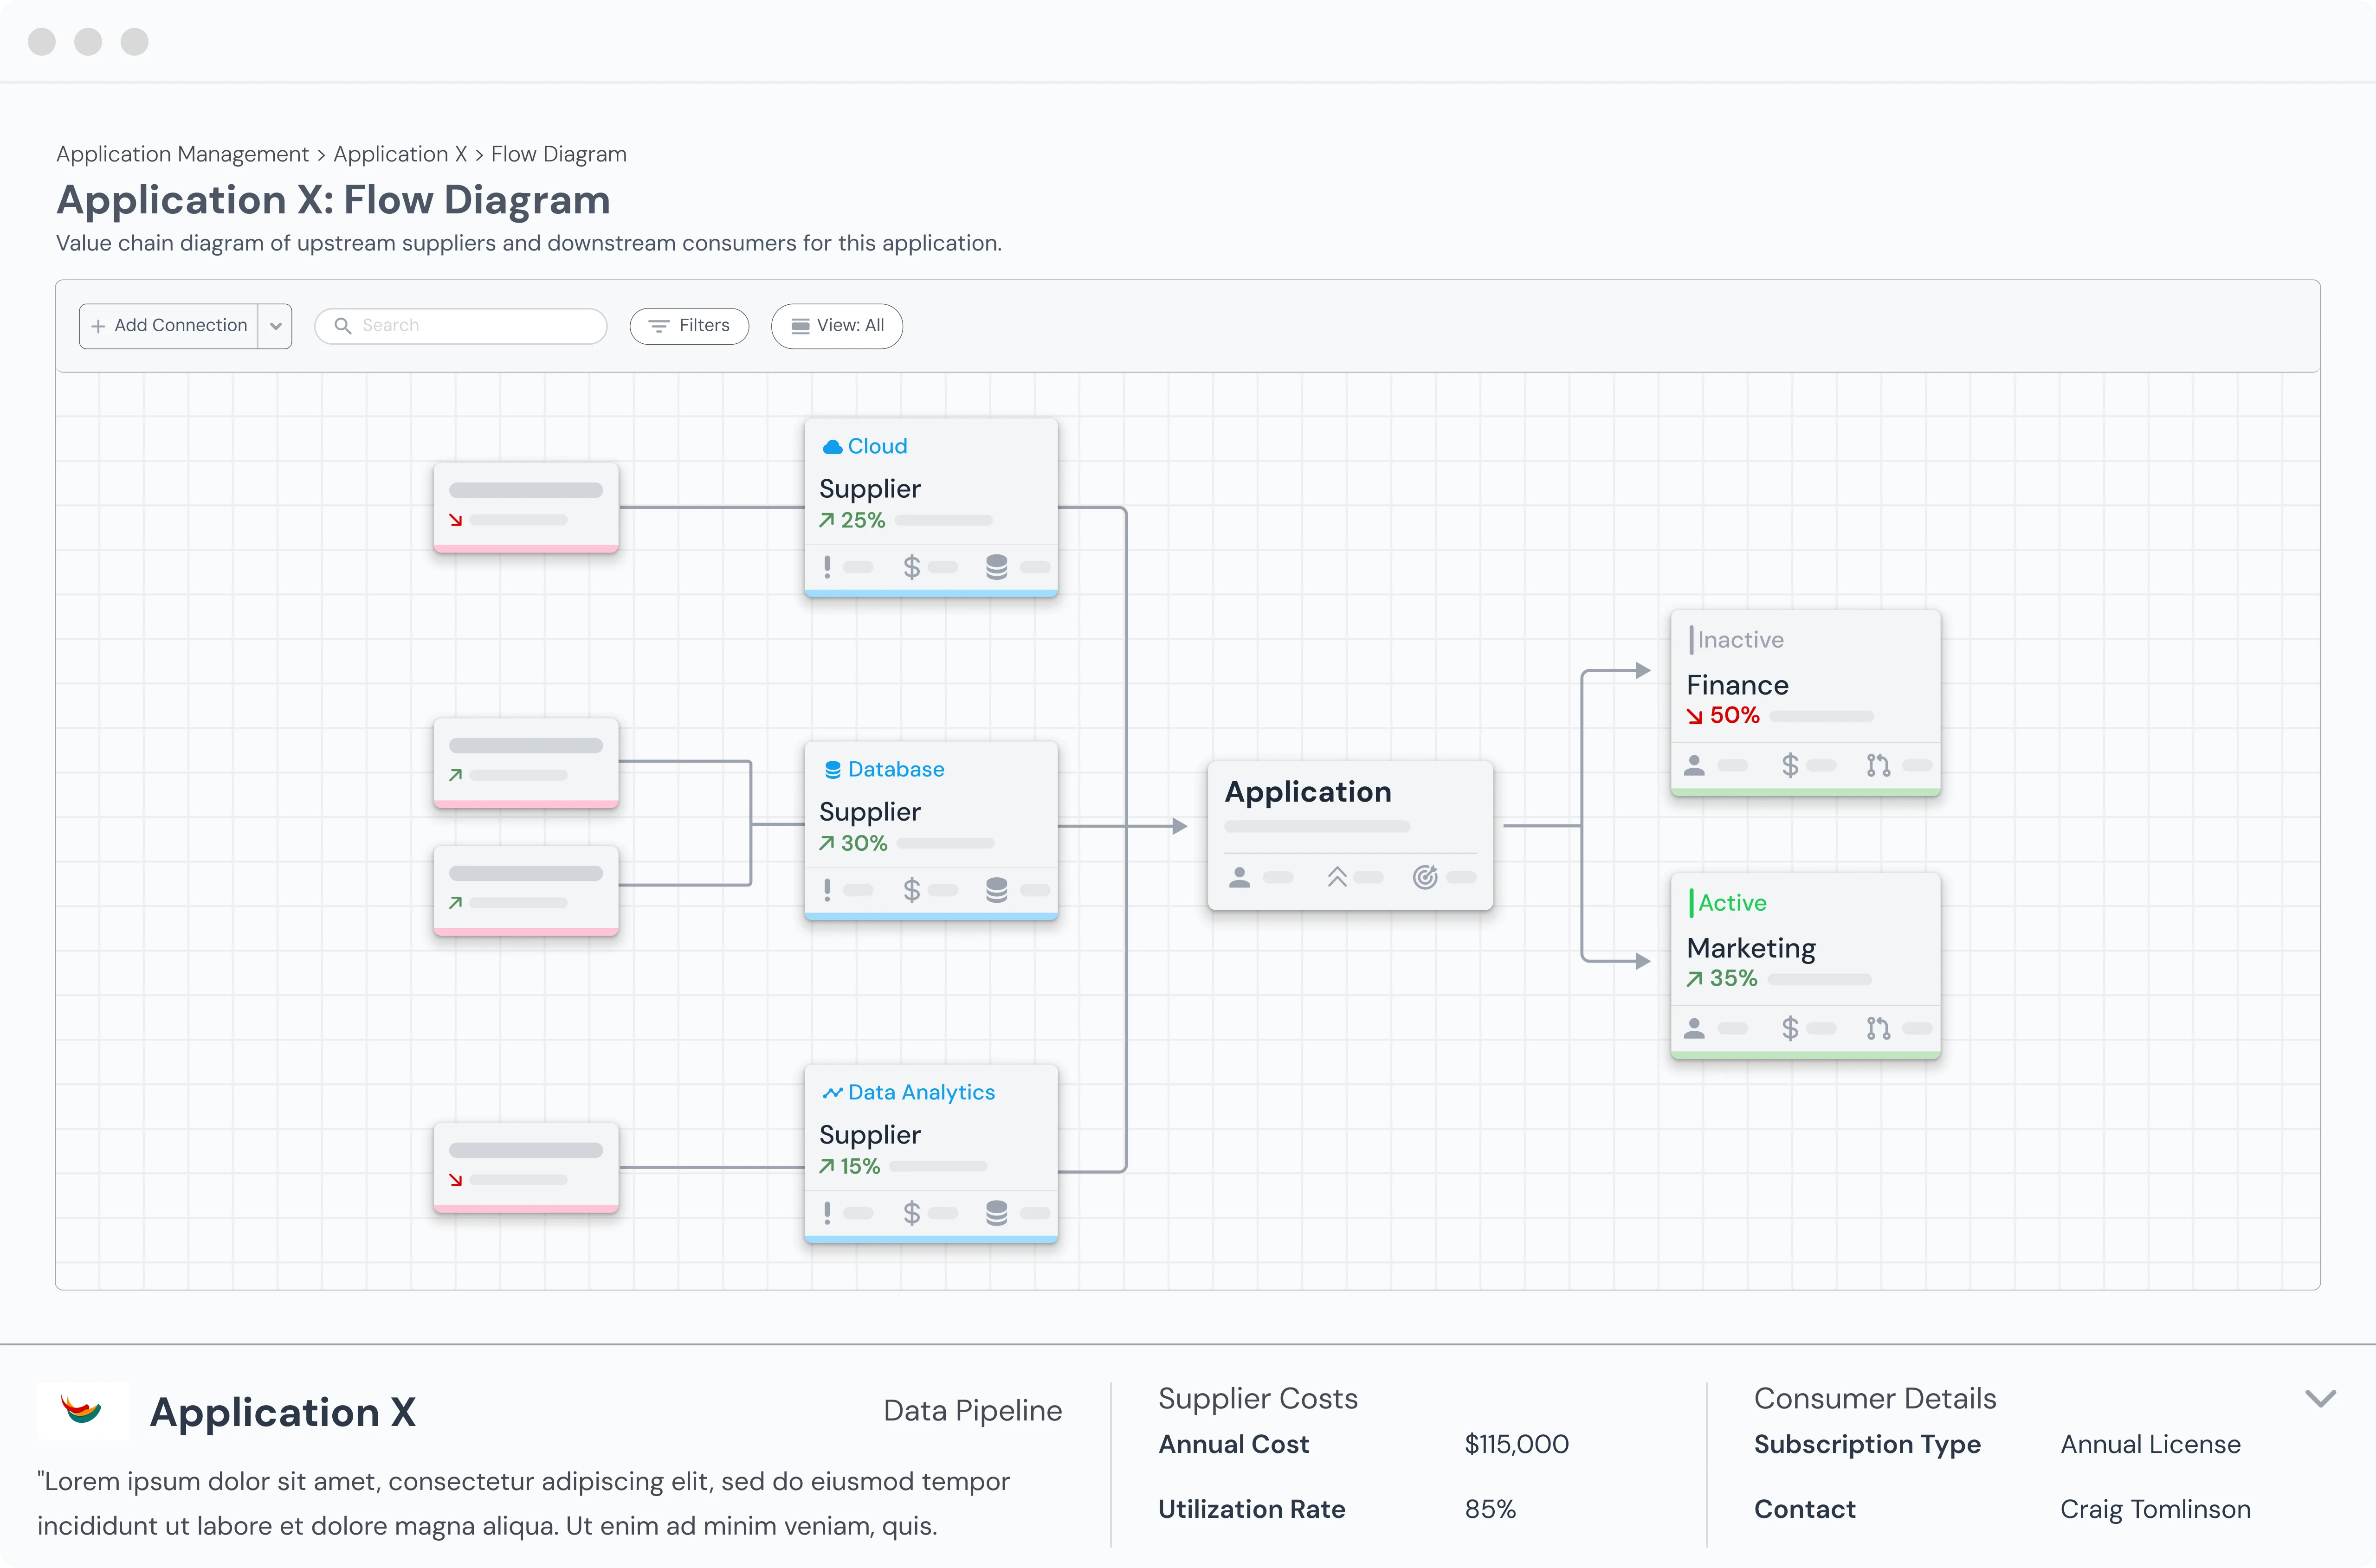This screenshot has height=1568, width=2376.
Task: Click the dollar cost icon on Finance card
Action: click(1790, 766)
